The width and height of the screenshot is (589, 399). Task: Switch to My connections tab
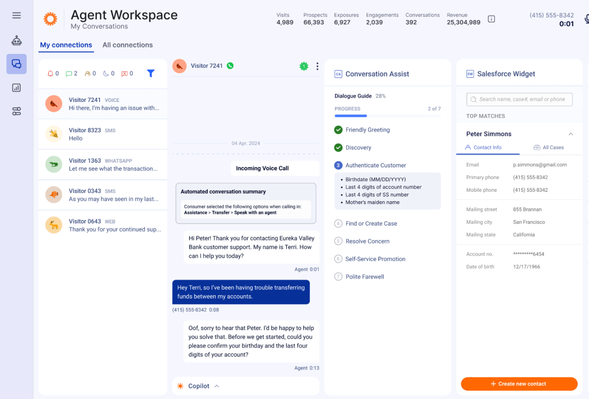[66, 45]
